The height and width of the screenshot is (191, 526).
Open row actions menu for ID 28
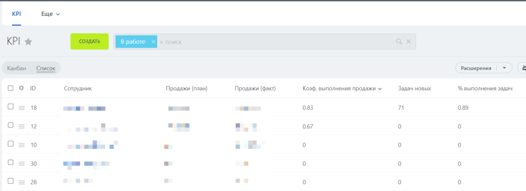[22, 182]
